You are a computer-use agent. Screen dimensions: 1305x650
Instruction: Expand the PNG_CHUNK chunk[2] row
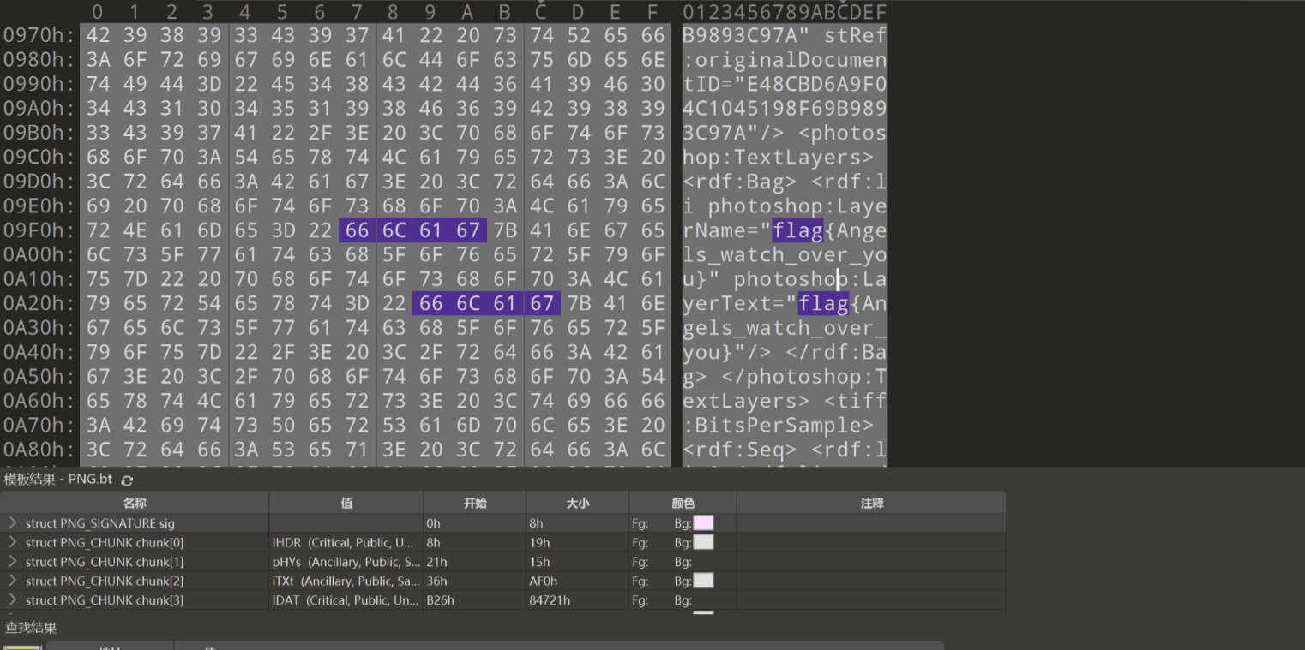pyautogui.click(x=13, y=581)
